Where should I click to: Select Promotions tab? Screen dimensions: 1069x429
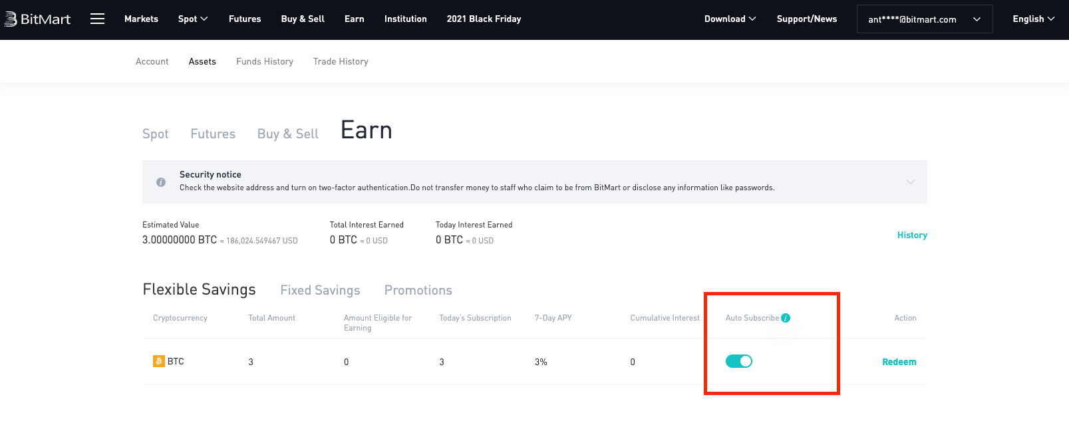pos(418,290)
